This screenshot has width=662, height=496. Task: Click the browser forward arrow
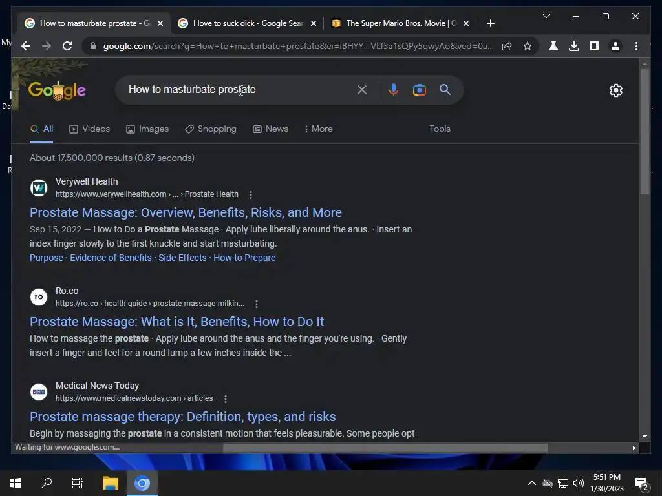(x=47, y=46)
